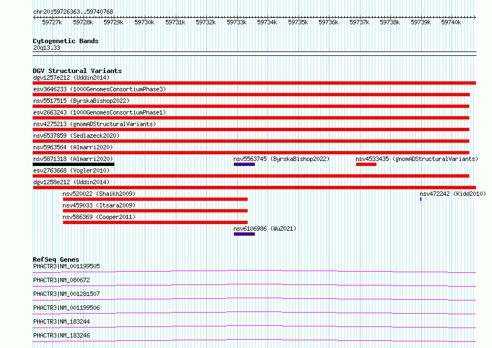This screenshot has height=348, width=492.
Task: Select nsv520022 (Shaikh2009) label
Action: pyautogui.click(x=99, y=194)
